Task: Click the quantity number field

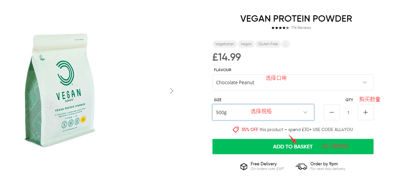Action: coord(348,113)
